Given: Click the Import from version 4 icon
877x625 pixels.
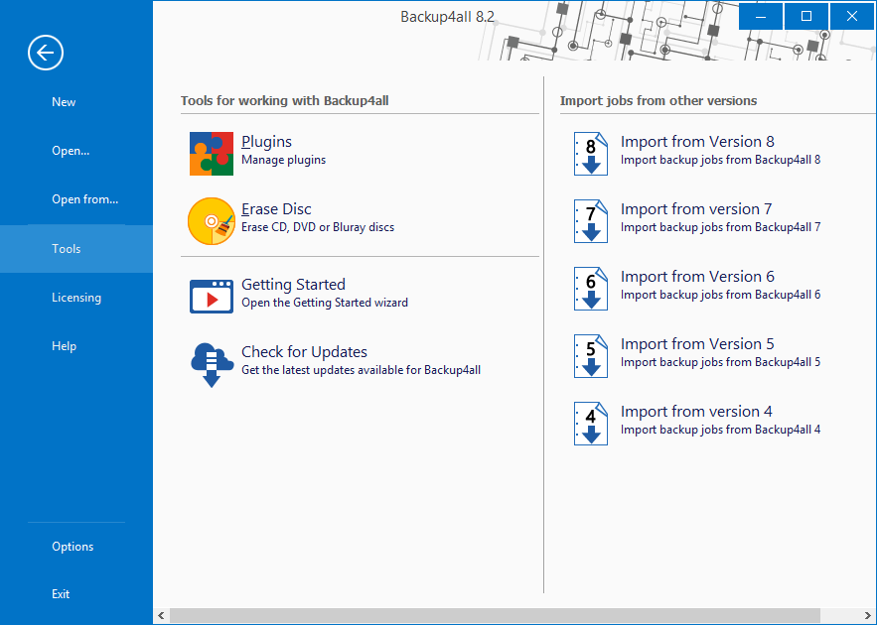Looking at the screenshot, I should coord(590,424).
